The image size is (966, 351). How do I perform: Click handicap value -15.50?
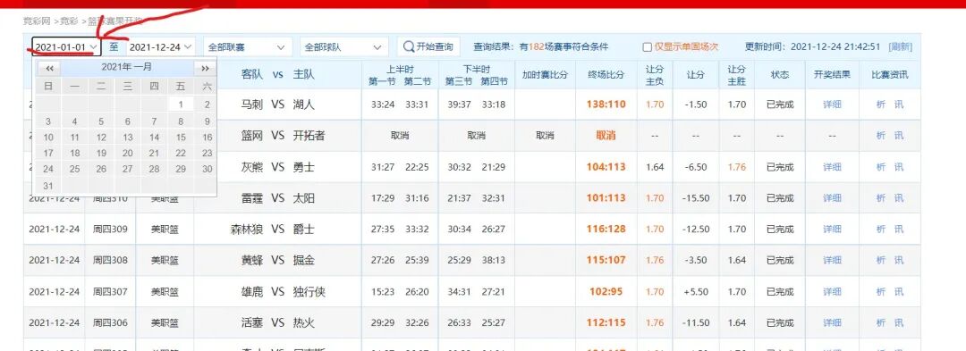point(696,198)
